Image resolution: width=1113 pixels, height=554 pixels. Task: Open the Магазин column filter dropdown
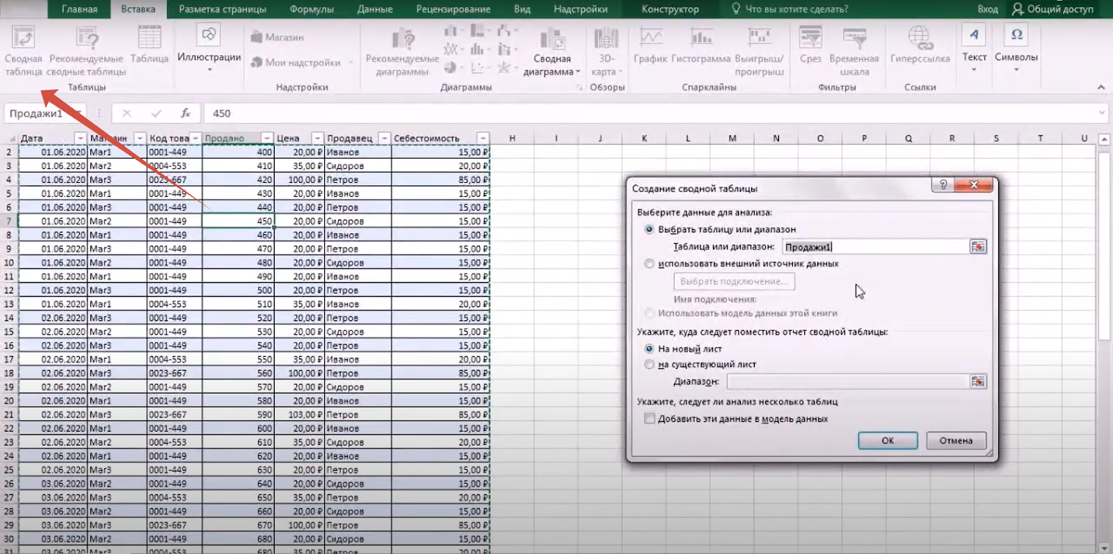[x=140, y=138]
